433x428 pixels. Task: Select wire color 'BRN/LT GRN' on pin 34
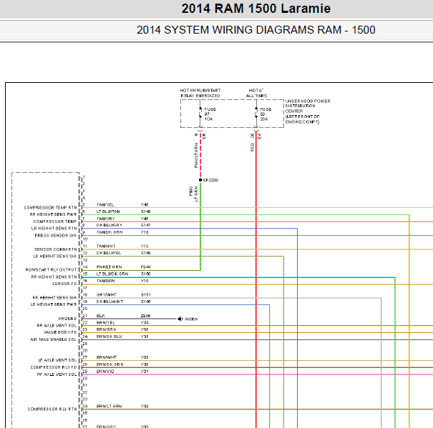pos(109,407)
